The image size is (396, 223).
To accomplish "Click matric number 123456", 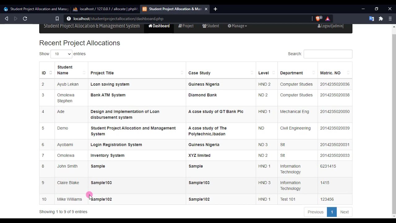I will (x=327, y=199).
